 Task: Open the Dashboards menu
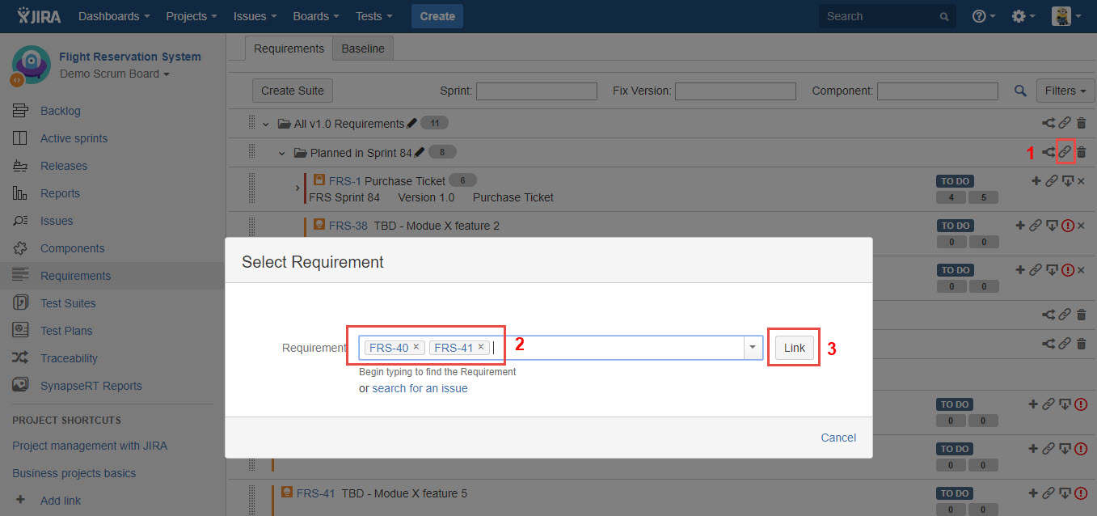(x=114, y=16)
